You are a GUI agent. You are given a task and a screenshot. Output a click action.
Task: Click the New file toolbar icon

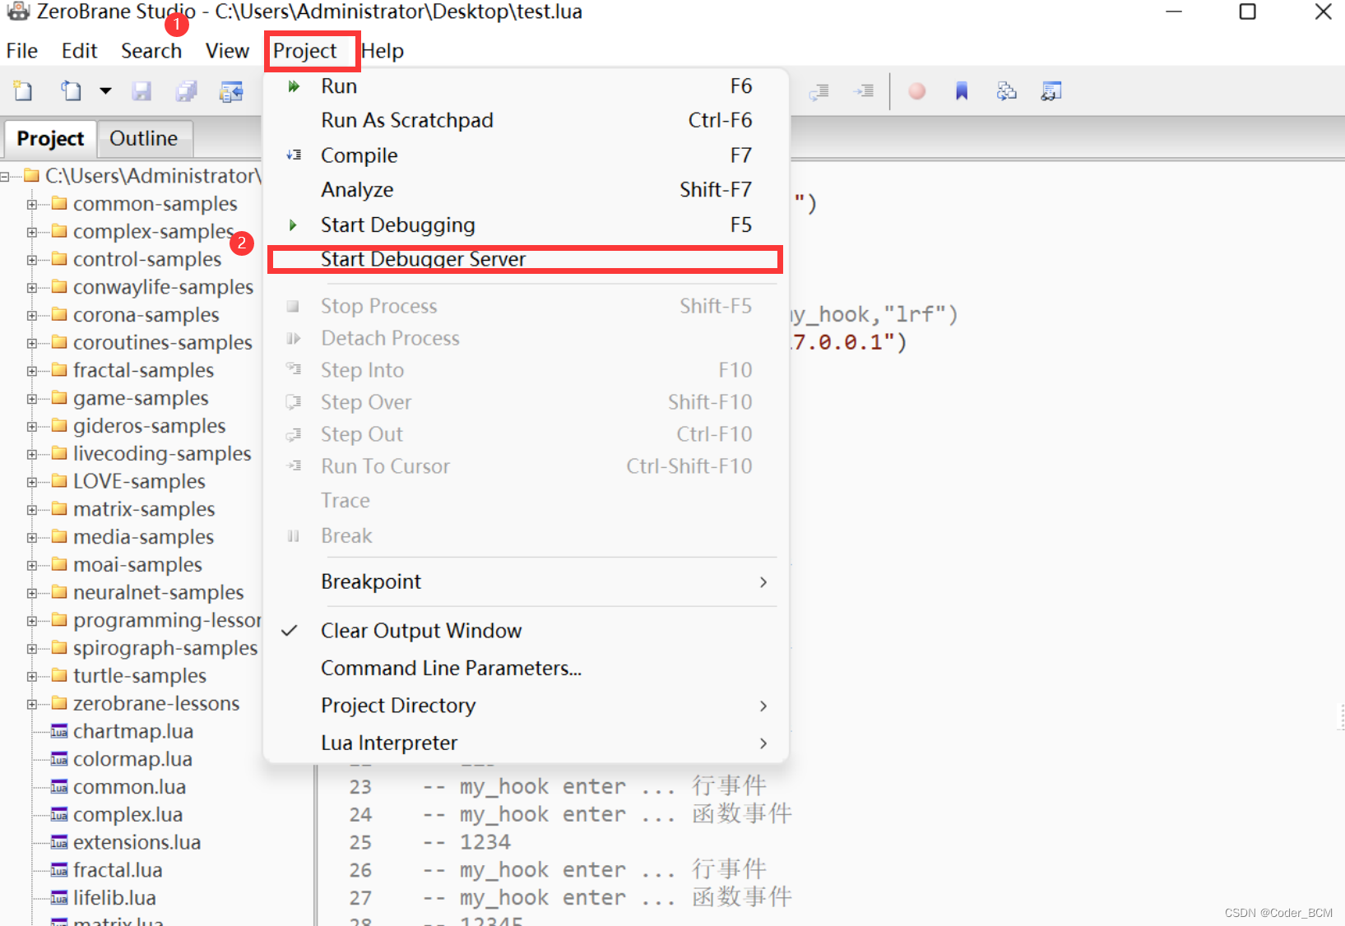point(23,90)
